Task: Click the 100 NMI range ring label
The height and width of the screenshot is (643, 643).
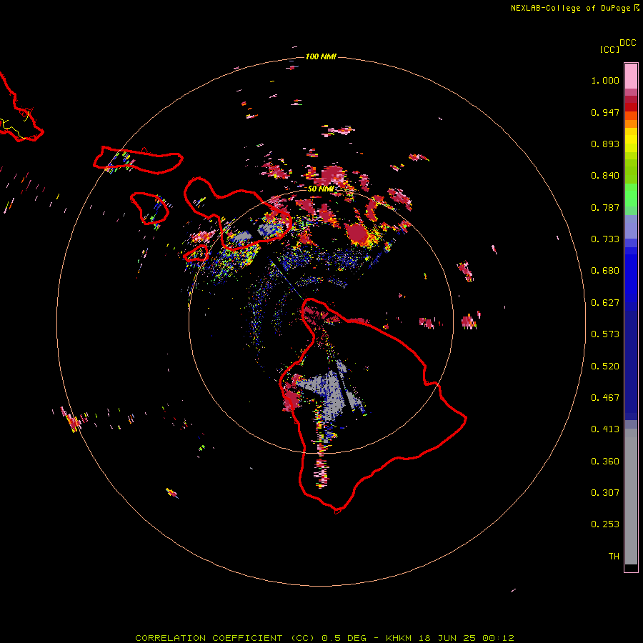Action: pos(321,56)
